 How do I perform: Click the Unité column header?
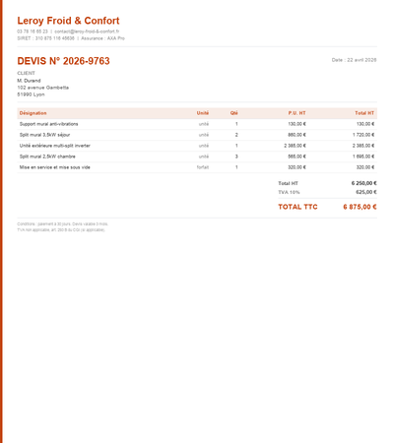[203, 113]
